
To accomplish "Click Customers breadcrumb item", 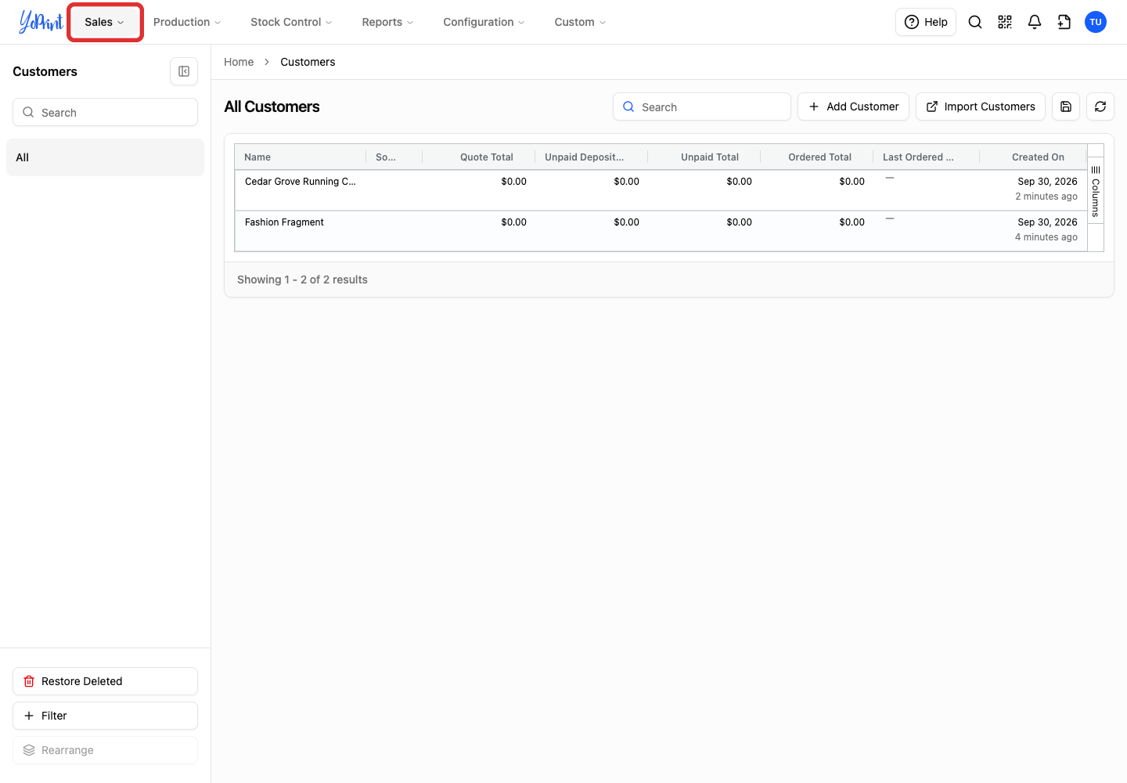I will [308, 62].
